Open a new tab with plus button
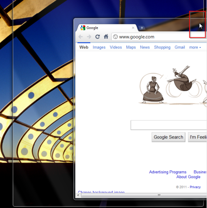Image resolution: width=207 pixels, height=208 pixels. 142,28
